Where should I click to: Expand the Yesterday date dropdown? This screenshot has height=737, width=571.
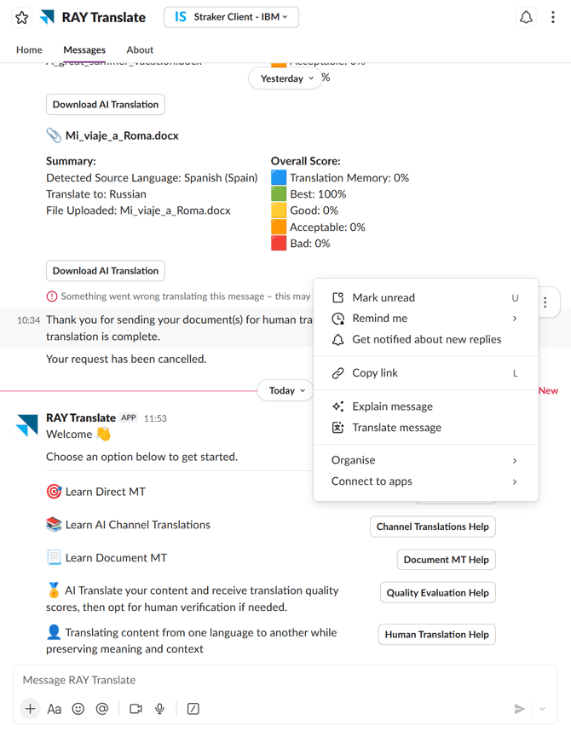pyautogui.click(x=286, y=78)
